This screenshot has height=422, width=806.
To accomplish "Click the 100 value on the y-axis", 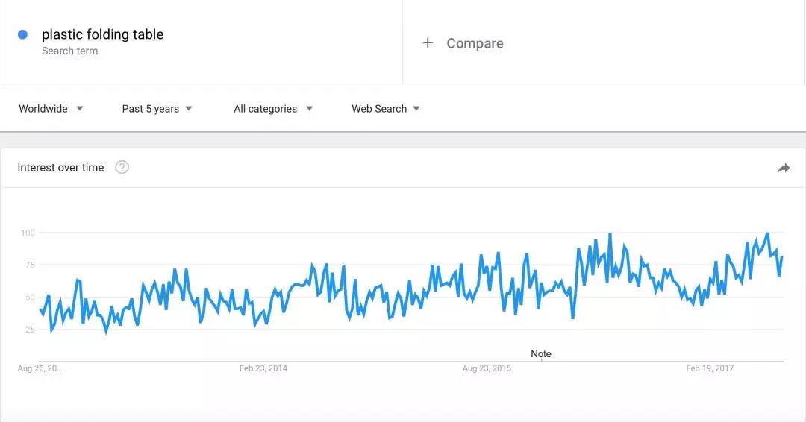I will coord(28,233).
